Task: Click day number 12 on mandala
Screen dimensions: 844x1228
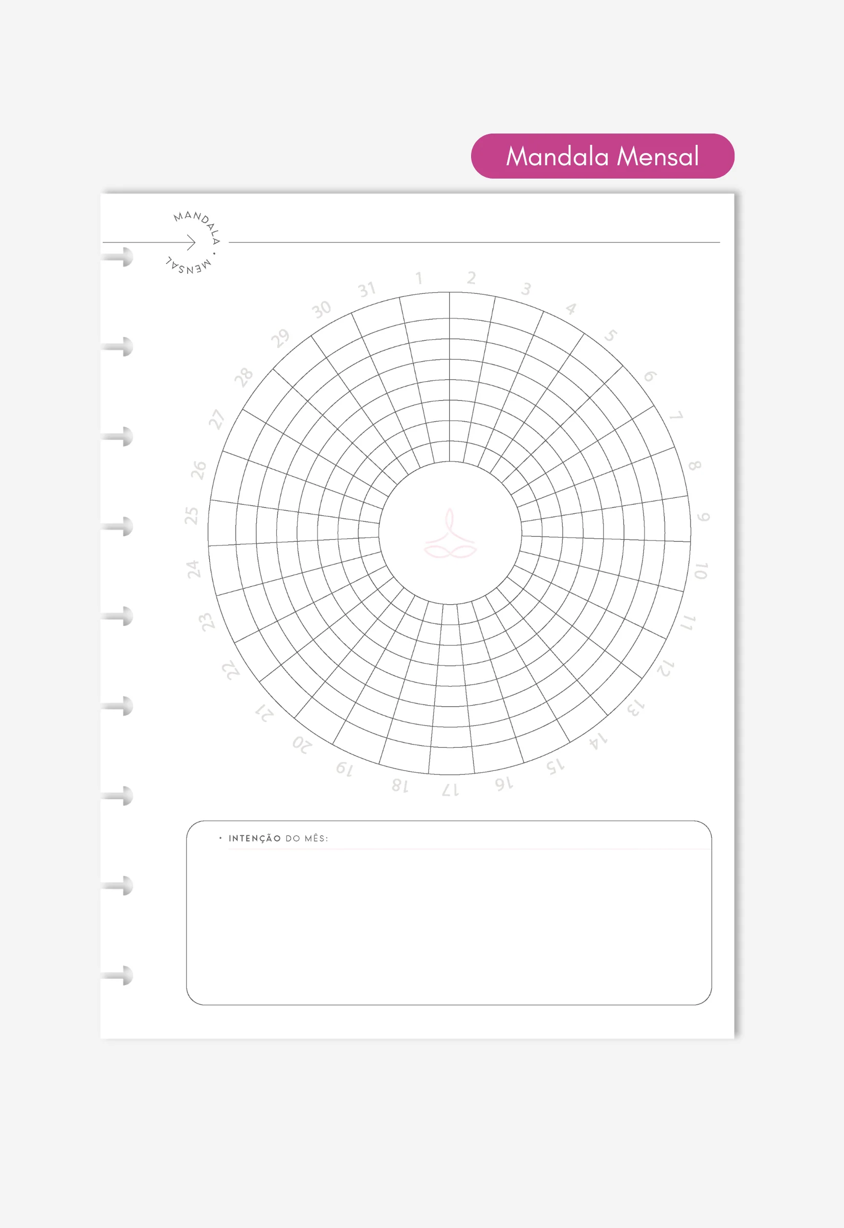Action: point(665,668)
